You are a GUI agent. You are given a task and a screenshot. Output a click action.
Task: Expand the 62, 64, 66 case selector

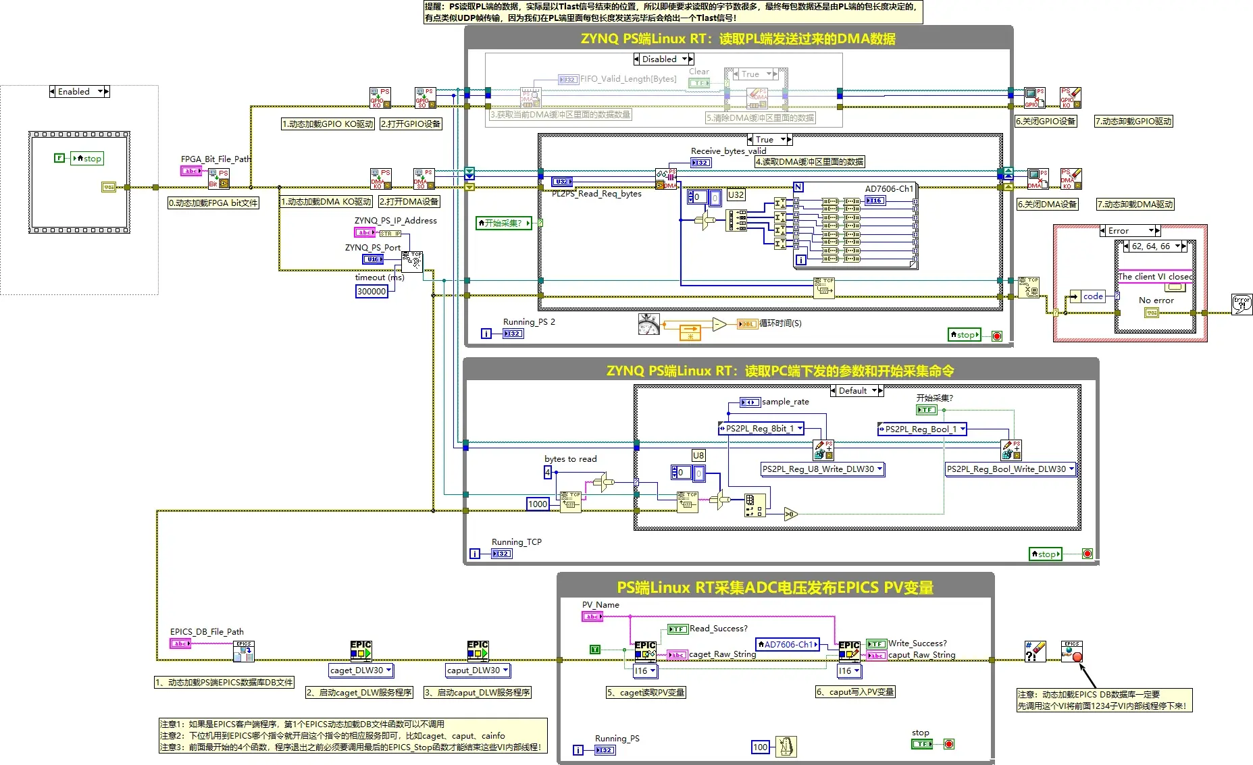click(x=1154, y=246)
